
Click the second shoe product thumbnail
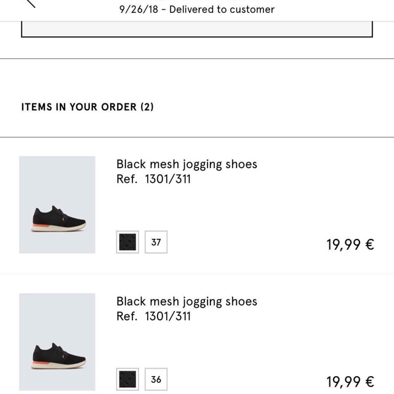tap(57, 342)
